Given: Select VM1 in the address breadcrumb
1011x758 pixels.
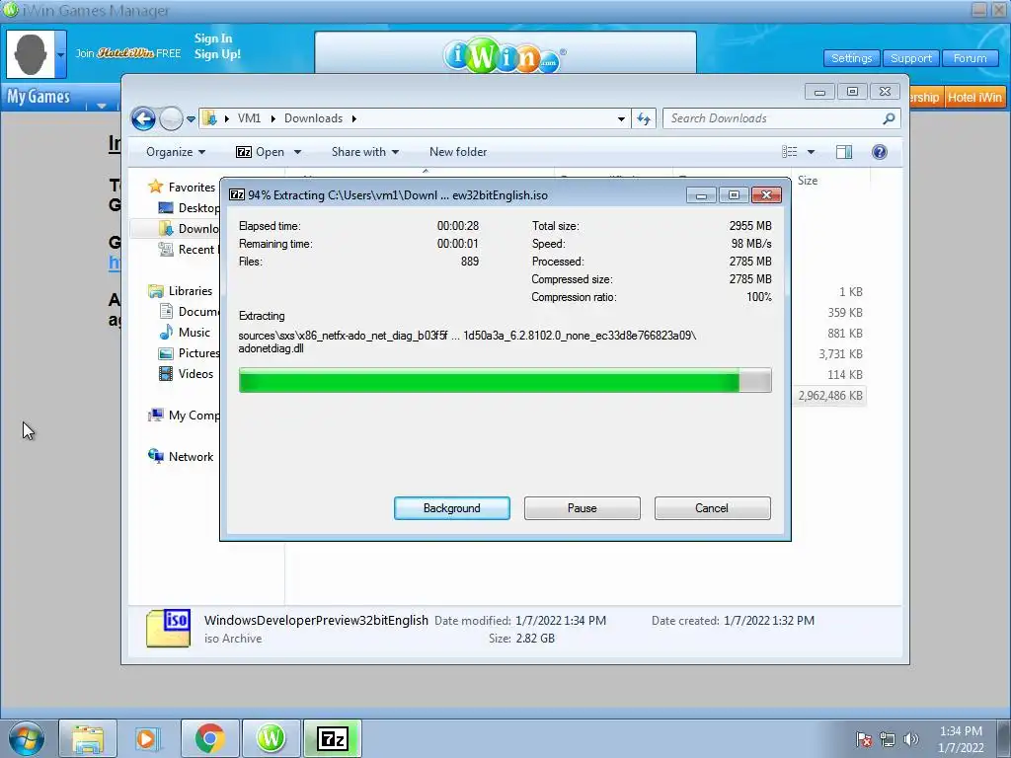Looking at the screenshot, I should point(249,118).
